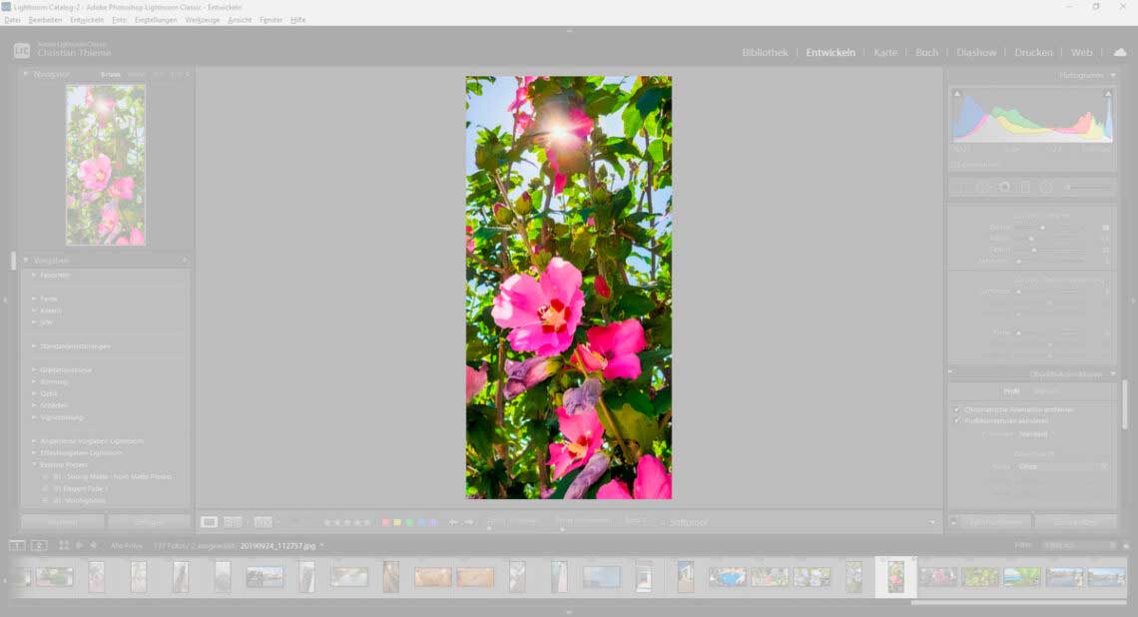
Task: Collapse the Histogramm panel
Action: coord(1110,75)
